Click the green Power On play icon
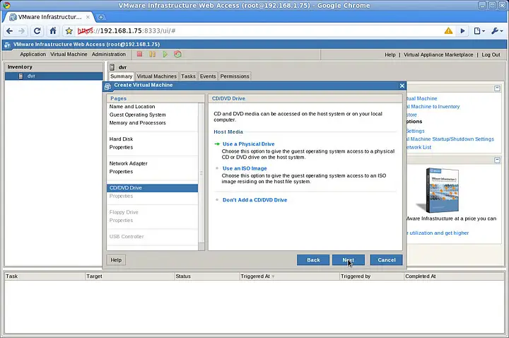509x338 pixels. coord(165,54)
